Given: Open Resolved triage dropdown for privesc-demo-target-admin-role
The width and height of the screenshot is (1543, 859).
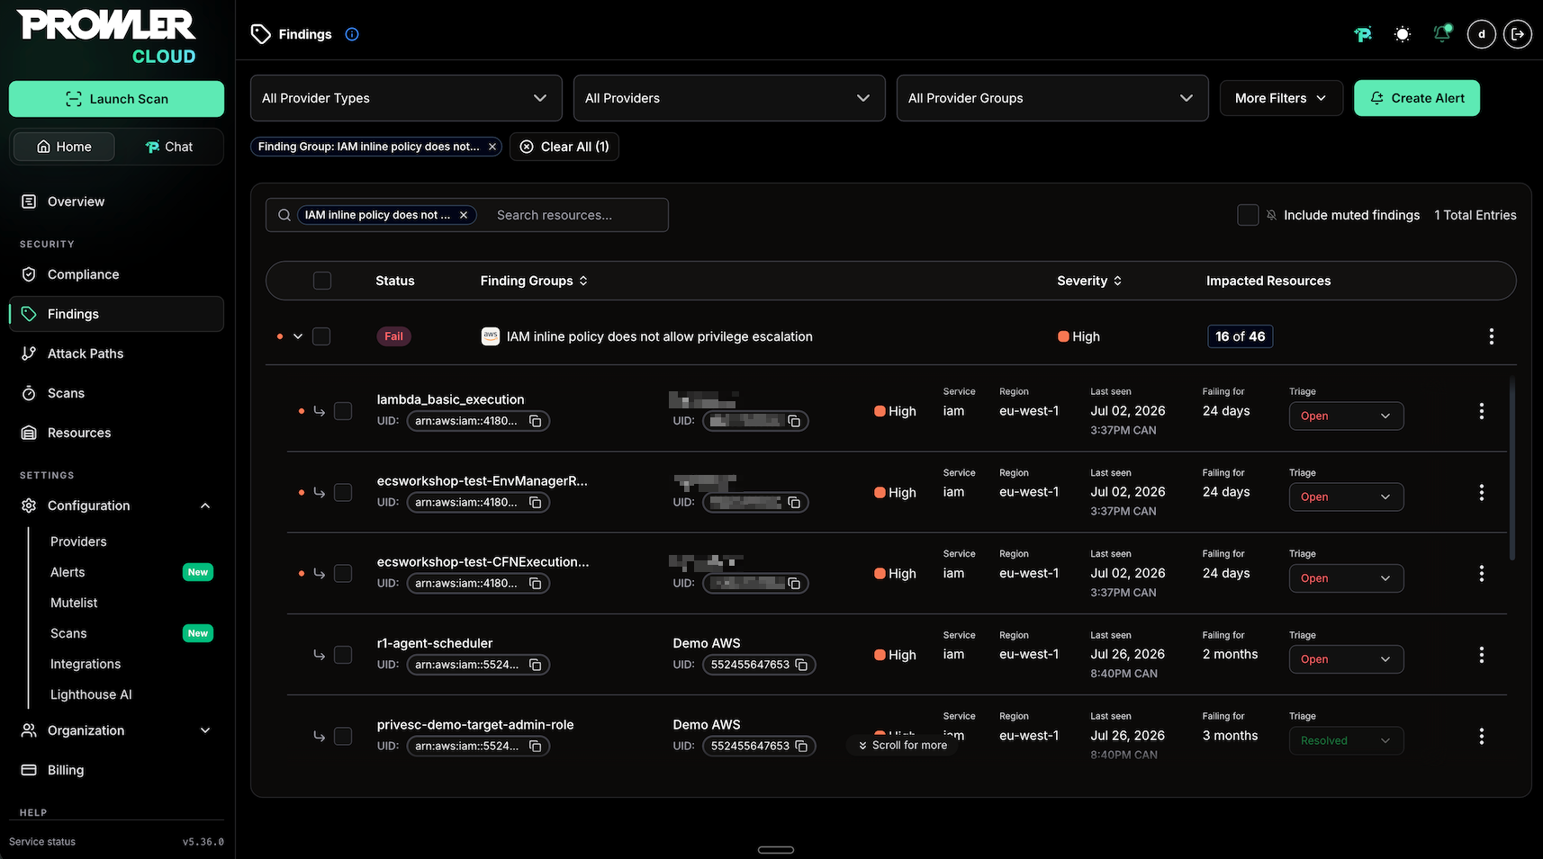Looking at the screenshot, I should tap(1346, 740).
